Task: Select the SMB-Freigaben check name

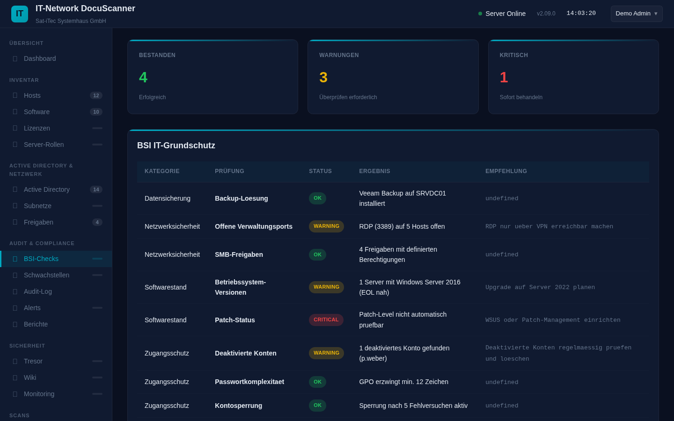Action: pyautogui.click(x=239, y=254)
